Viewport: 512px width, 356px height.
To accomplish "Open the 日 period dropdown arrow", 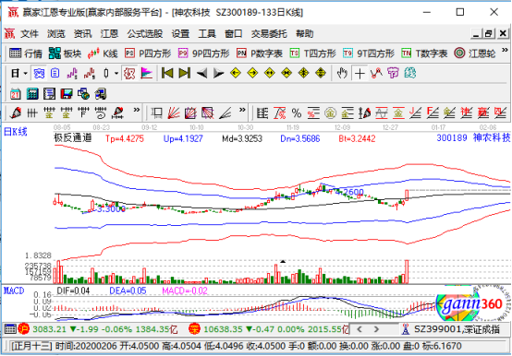I will 26,73.
